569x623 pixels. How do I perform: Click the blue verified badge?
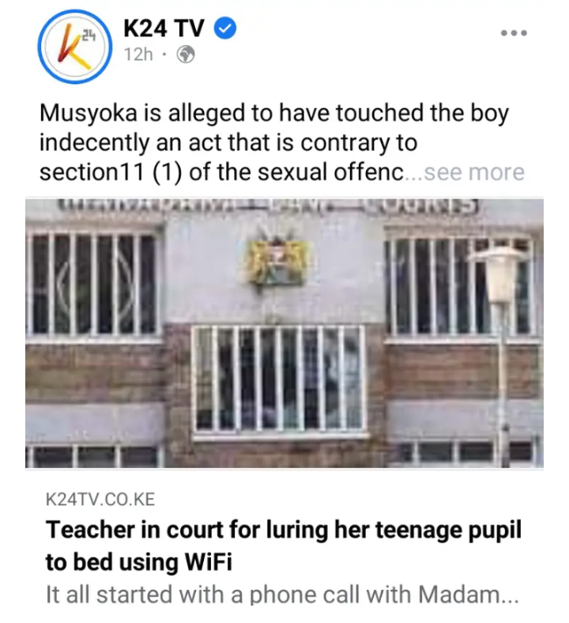click(x=225, y=28)
